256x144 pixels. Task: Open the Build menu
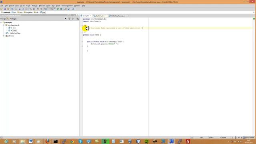[x=48, y=6]
